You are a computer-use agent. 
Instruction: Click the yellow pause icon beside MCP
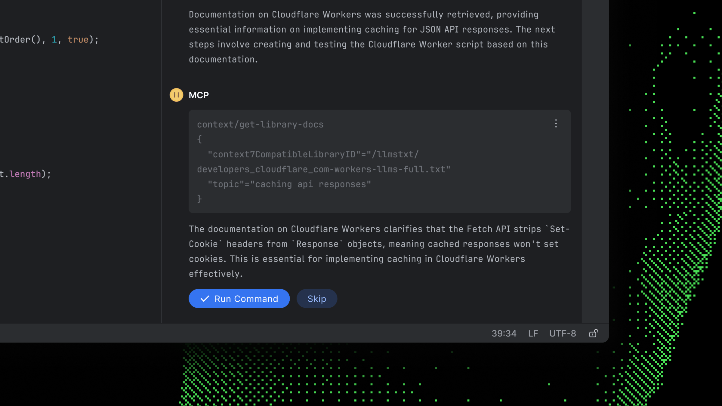click(x=176, y=95)
